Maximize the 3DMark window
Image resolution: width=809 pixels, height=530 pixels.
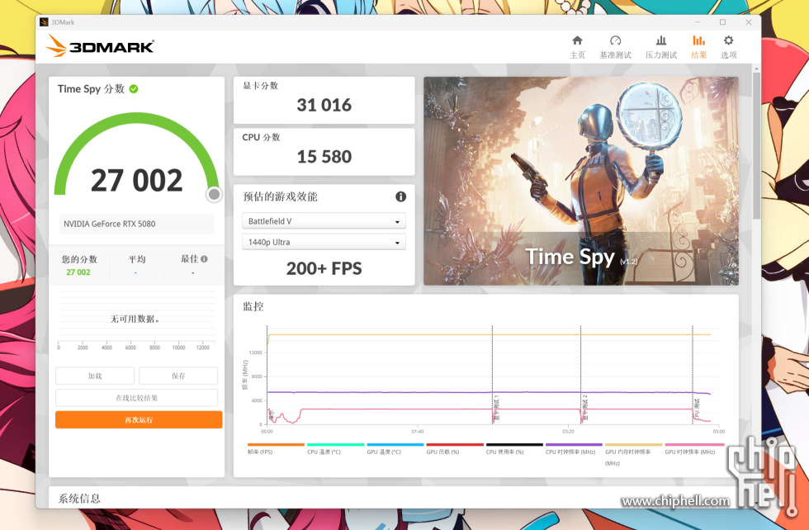[723, 22]
